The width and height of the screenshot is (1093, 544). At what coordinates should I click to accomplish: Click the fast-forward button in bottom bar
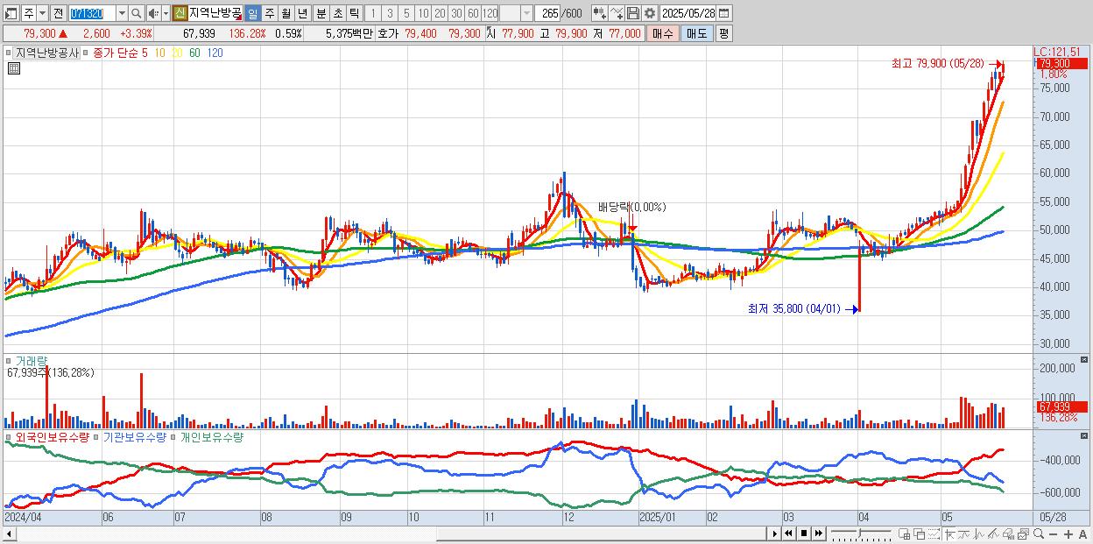(818, 533)
